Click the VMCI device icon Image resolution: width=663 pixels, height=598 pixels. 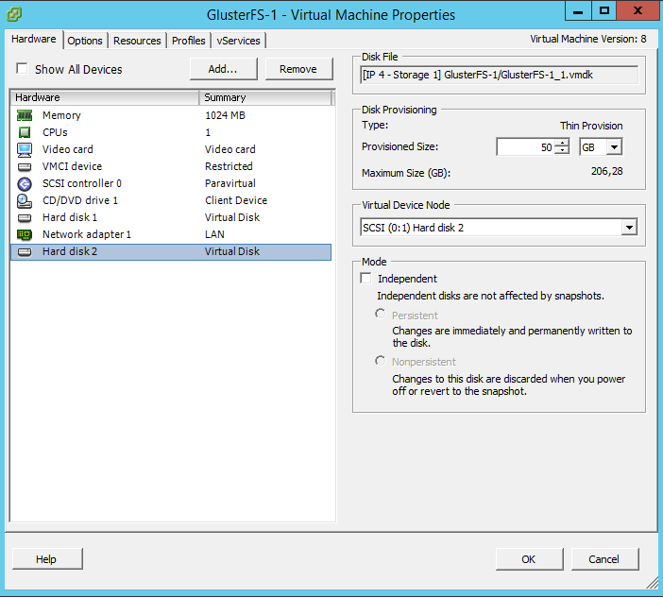pos(25,167)
